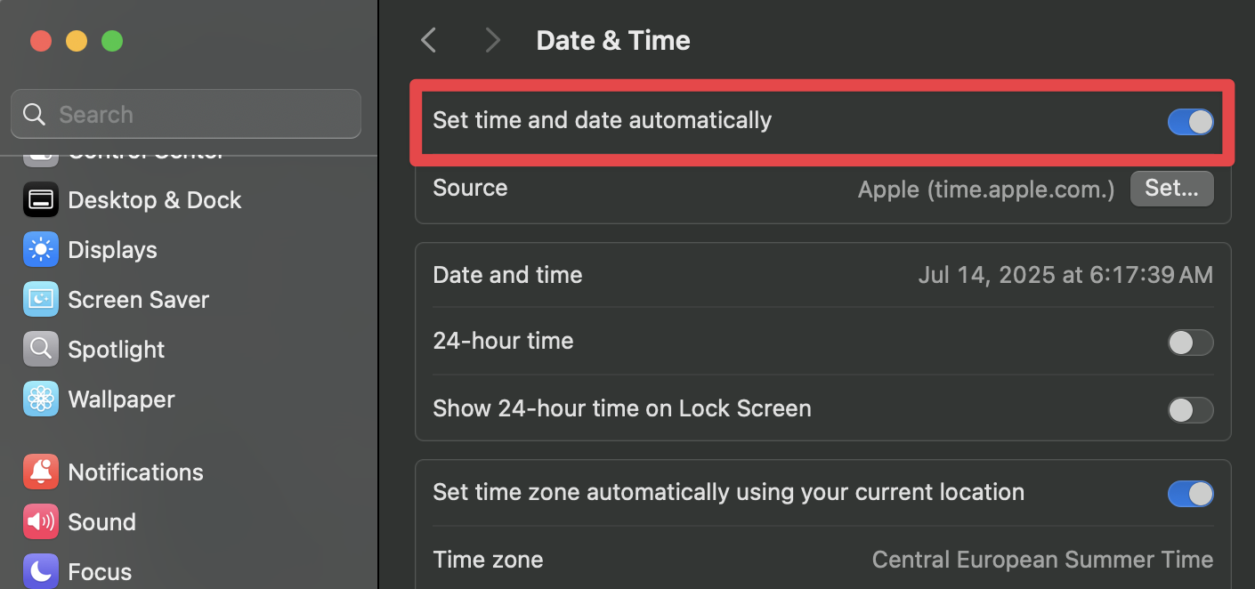Image resolution: width=1255 pixels, height=589 pixels.
Task: Enable the 24-hour time switch
Action: coord(1190,343)
